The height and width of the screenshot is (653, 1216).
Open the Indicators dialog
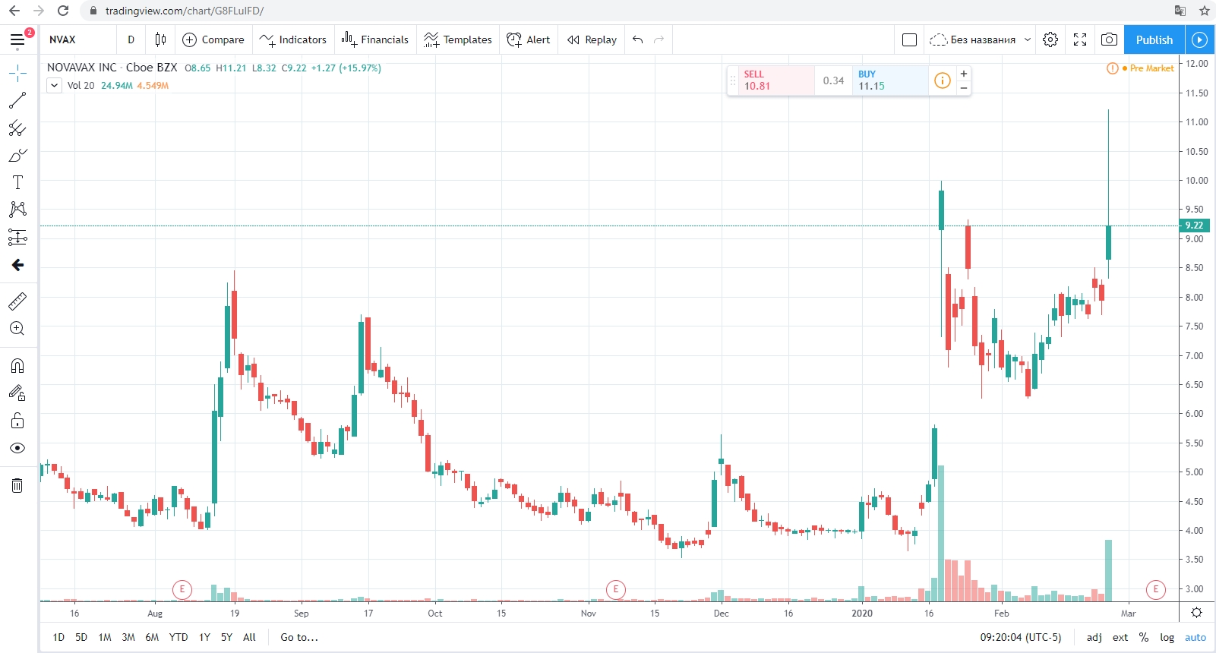(292, 39)
